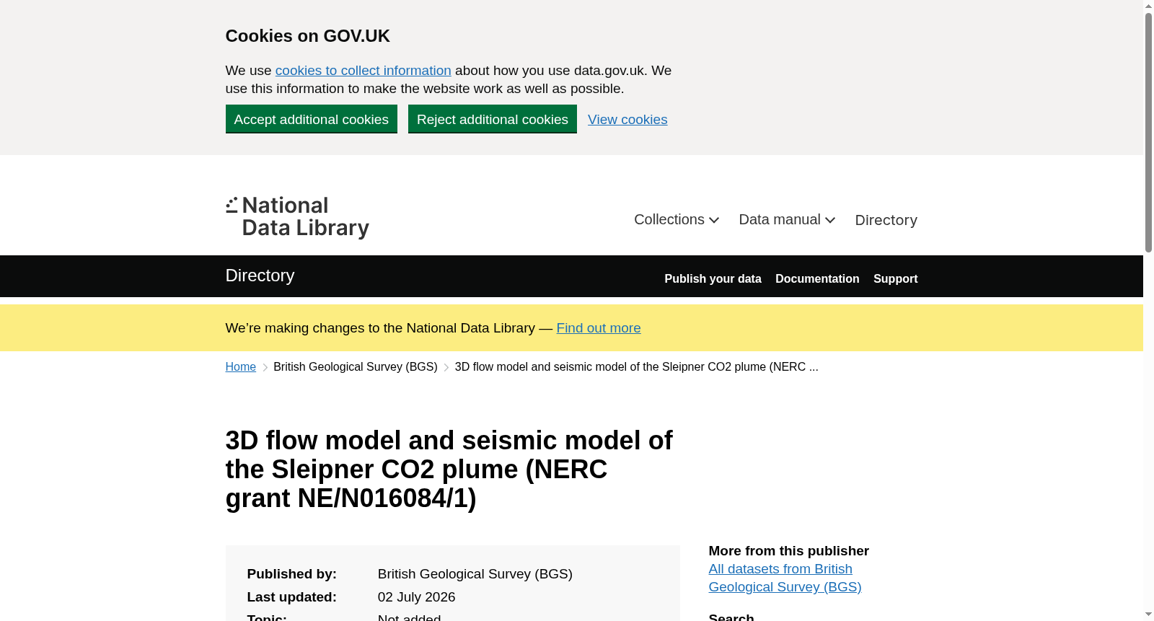Open the View cookies link
The image size is (1154, 621).
point(627,120)
